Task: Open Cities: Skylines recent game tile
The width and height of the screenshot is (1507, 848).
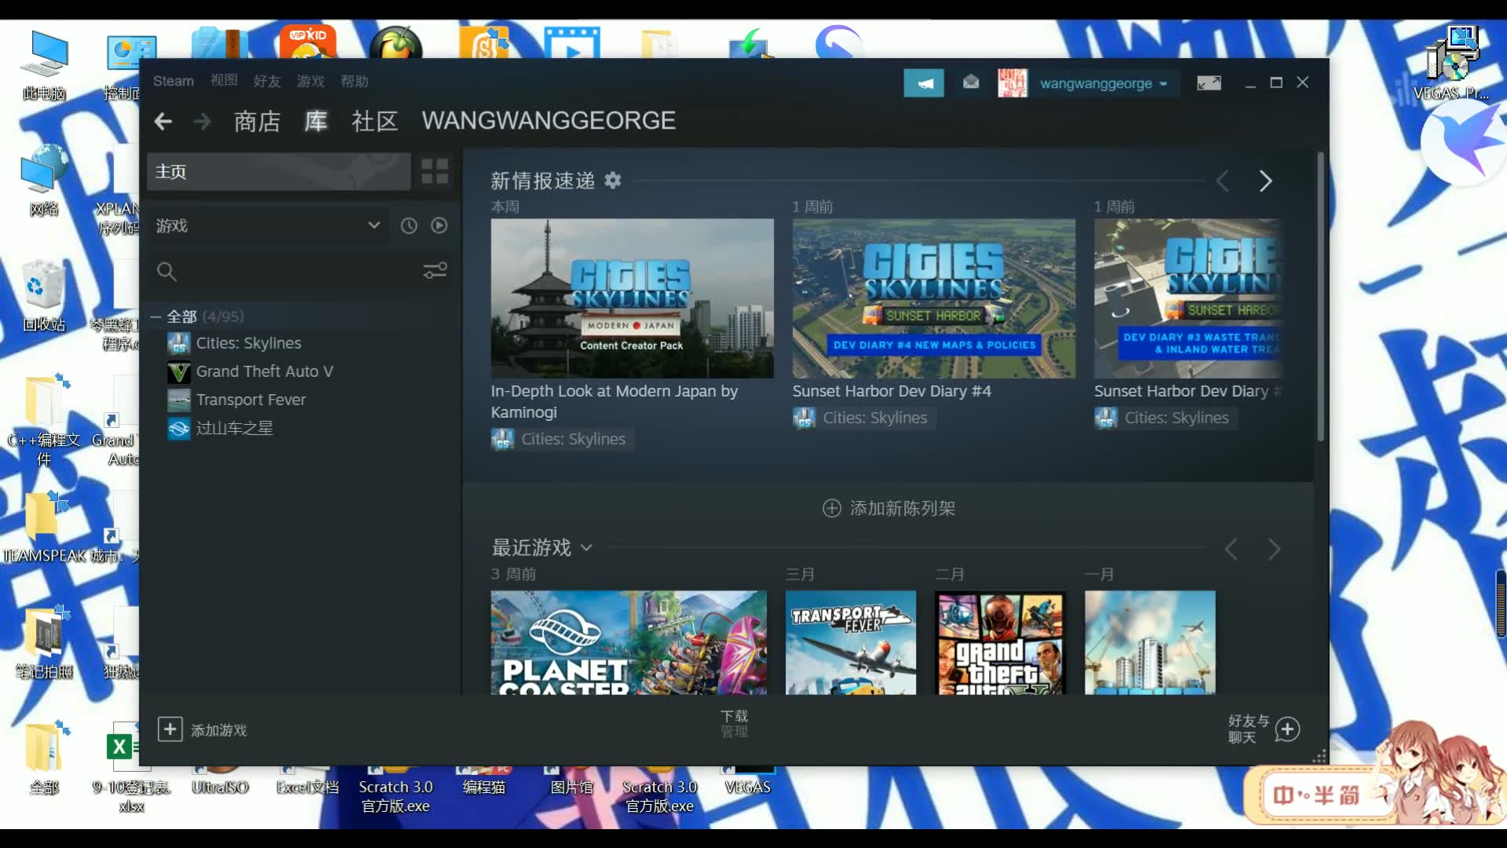Action: point(1150,642)
